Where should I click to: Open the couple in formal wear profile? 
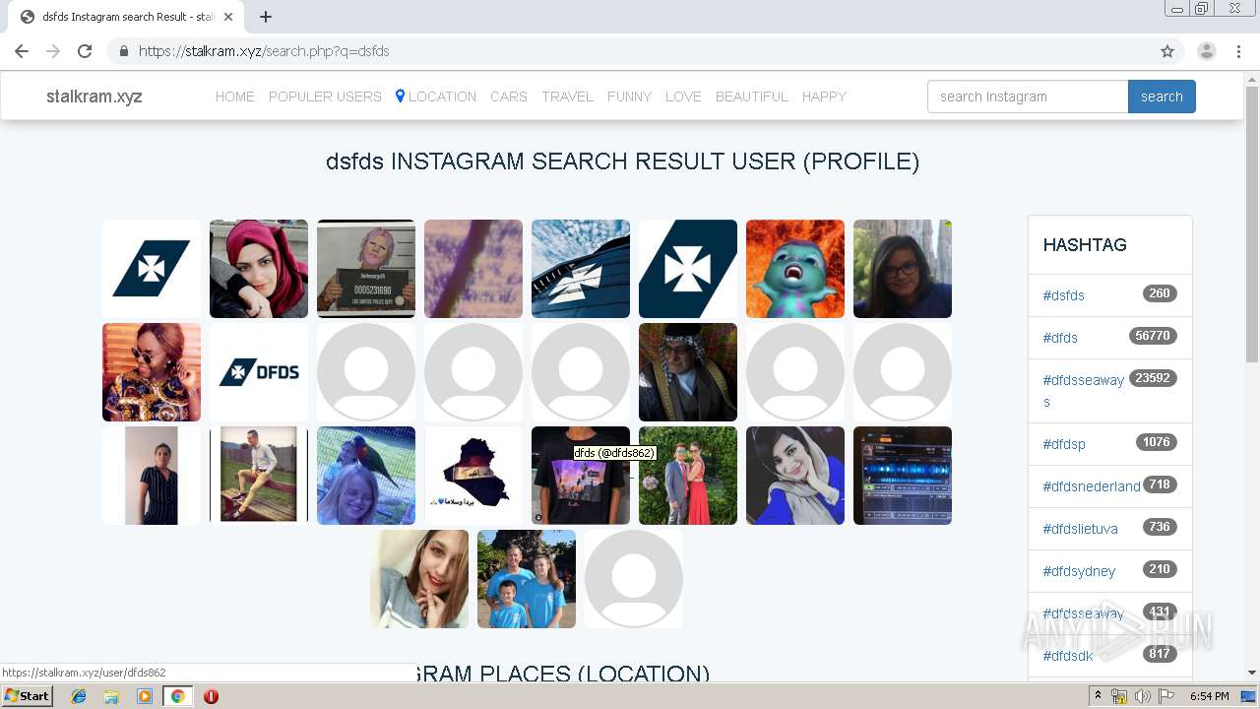pos(688,476)
